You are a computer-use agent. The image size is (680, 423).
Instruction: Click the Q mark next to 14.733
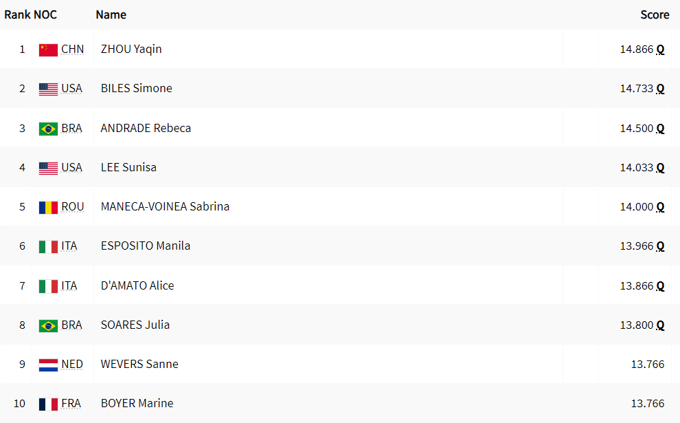[660, 89]
